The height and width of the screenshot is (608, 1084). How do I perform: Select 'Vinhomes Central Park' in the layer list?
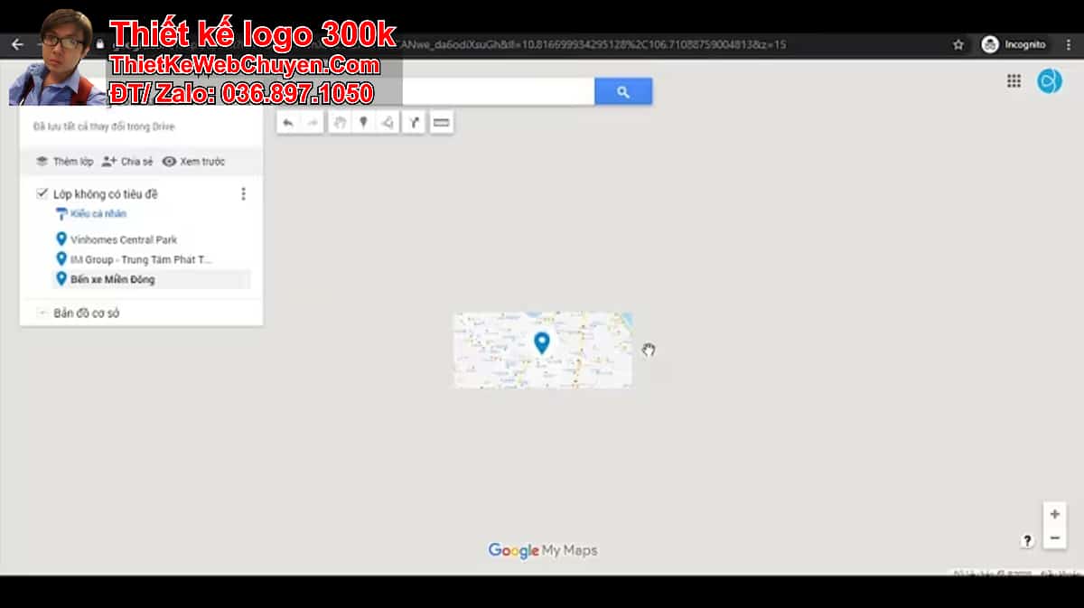click(x=123, y=239)
